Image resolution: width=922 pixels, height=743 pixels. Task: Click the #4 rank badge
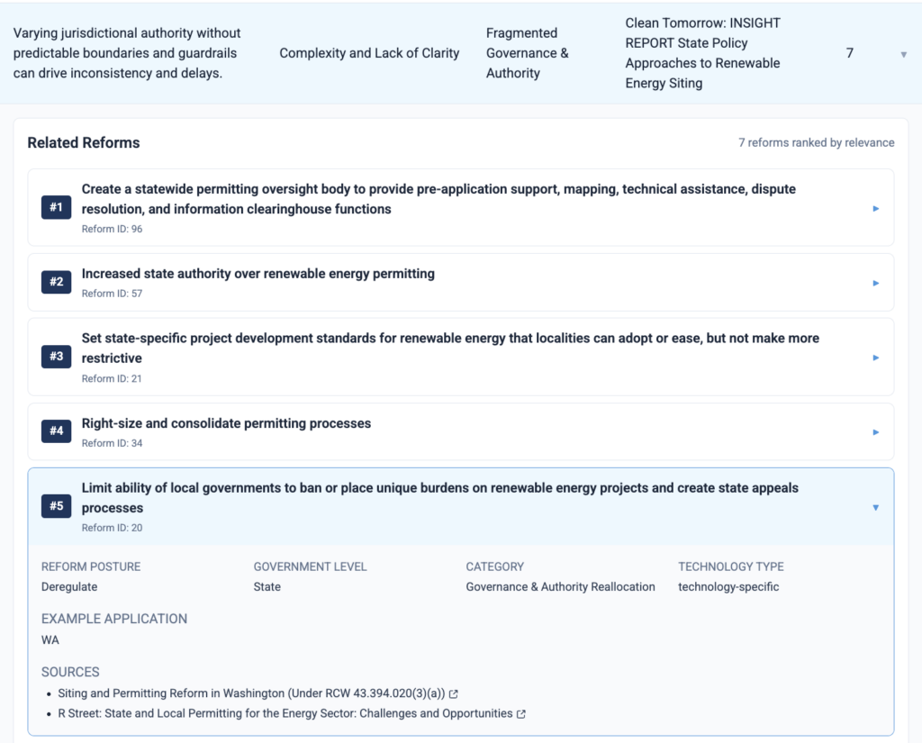point(56,431)
